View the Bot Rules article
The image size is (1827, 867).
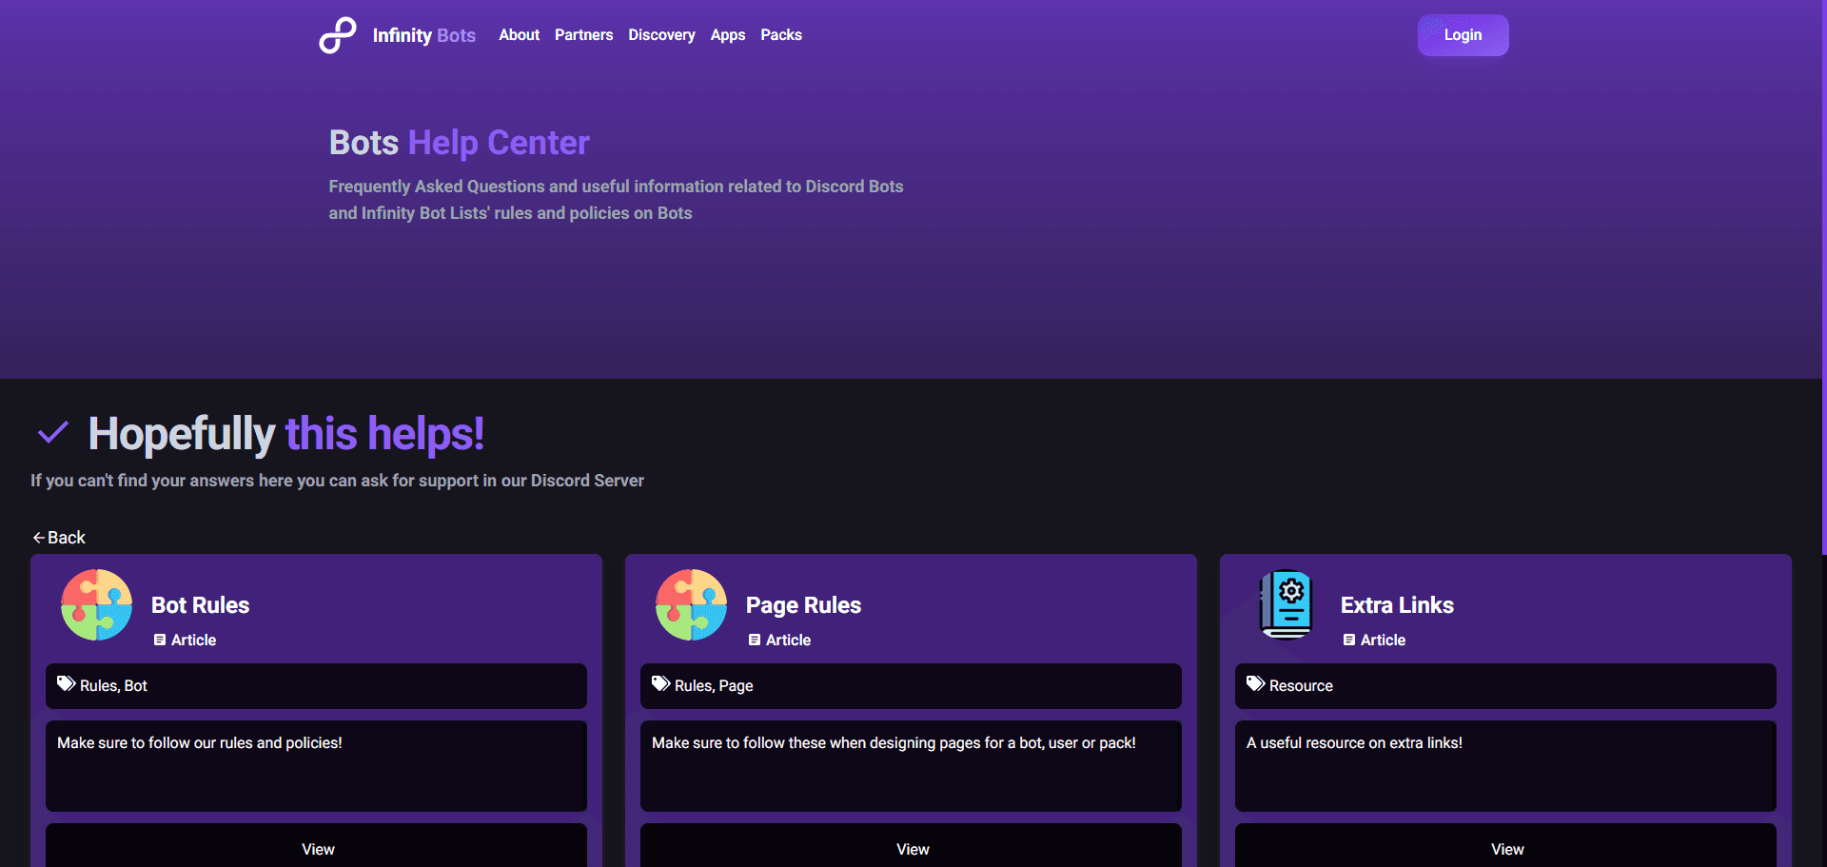click(x=317, y=846)
